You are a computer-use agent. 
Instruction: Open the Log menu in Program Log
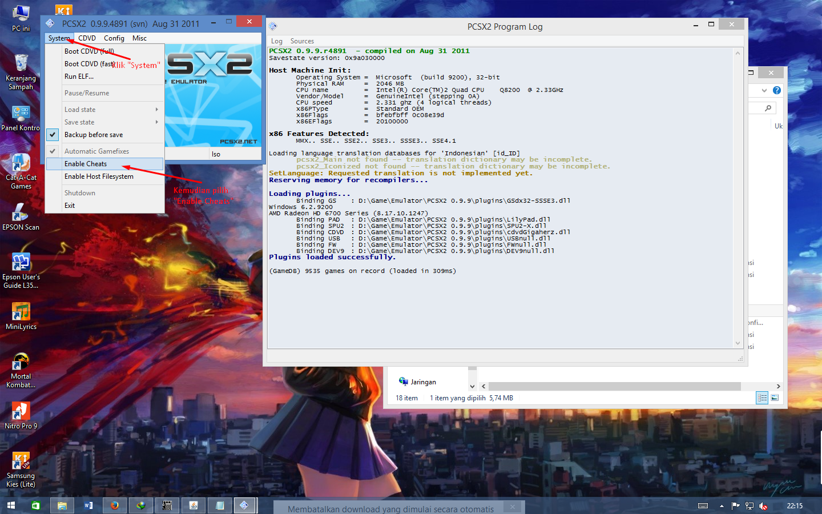277,41
